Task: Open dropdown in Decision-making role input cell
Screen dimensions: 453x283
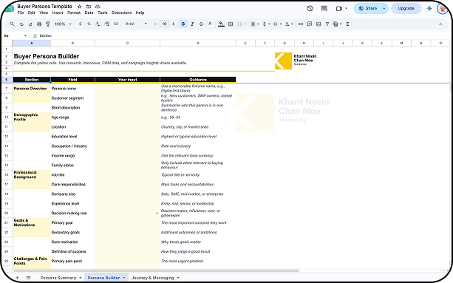Action: (x=157, y=213)
